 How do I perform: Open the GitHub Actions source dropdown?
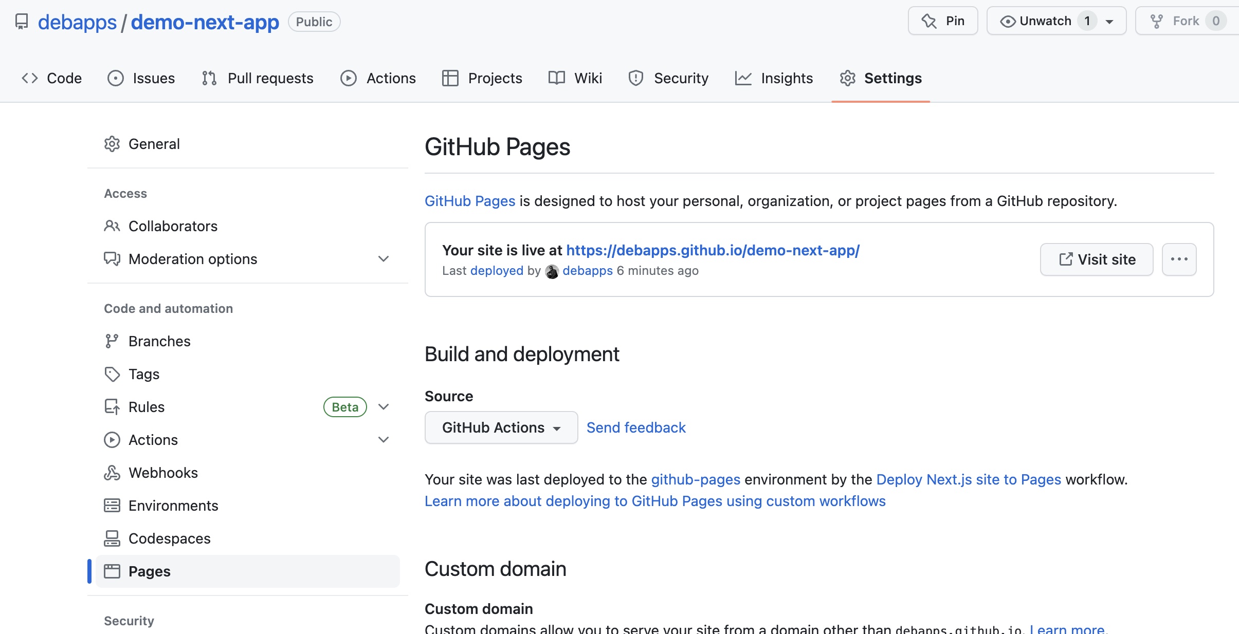pyautogui.click(x=500, y=427)
